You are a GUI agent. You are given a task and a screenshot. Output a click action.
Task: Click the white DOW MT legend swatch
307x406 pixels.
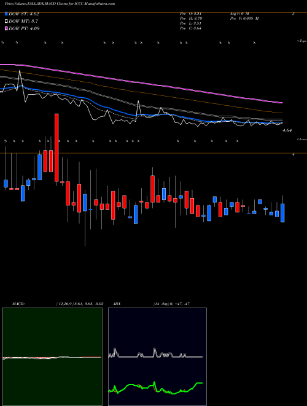tap(7, 22)
